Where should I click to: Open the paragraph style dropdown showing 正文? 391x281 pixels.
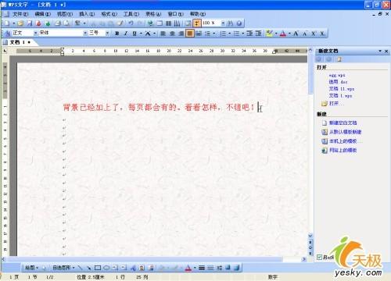(35, 33)
